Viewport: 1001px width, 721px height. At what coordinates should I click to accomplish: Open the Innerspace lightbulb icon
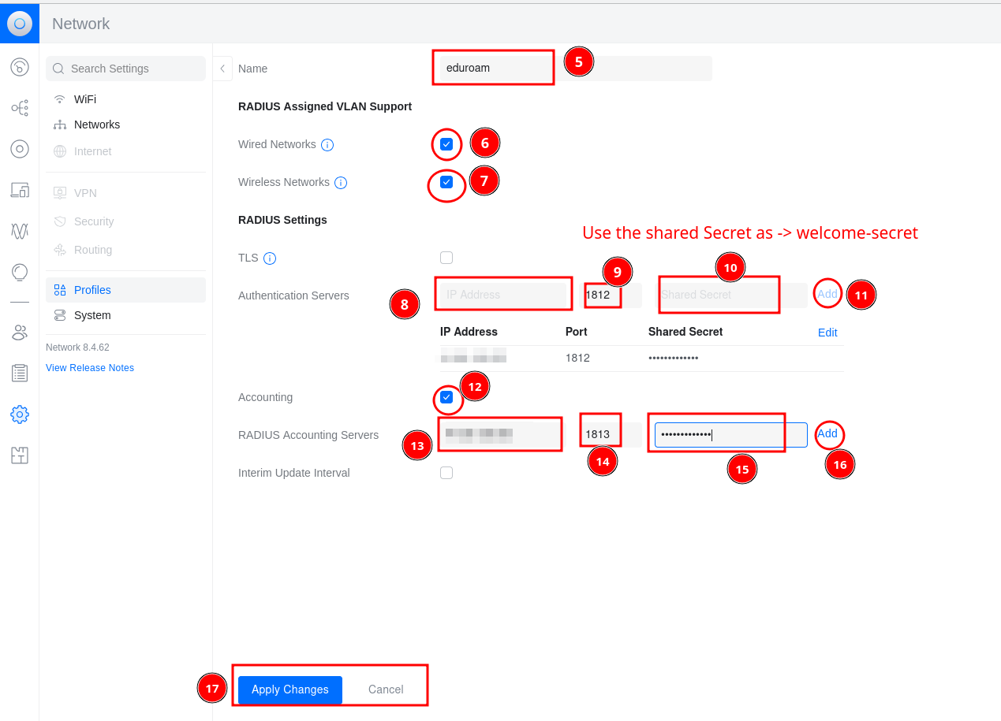(20, 273)
